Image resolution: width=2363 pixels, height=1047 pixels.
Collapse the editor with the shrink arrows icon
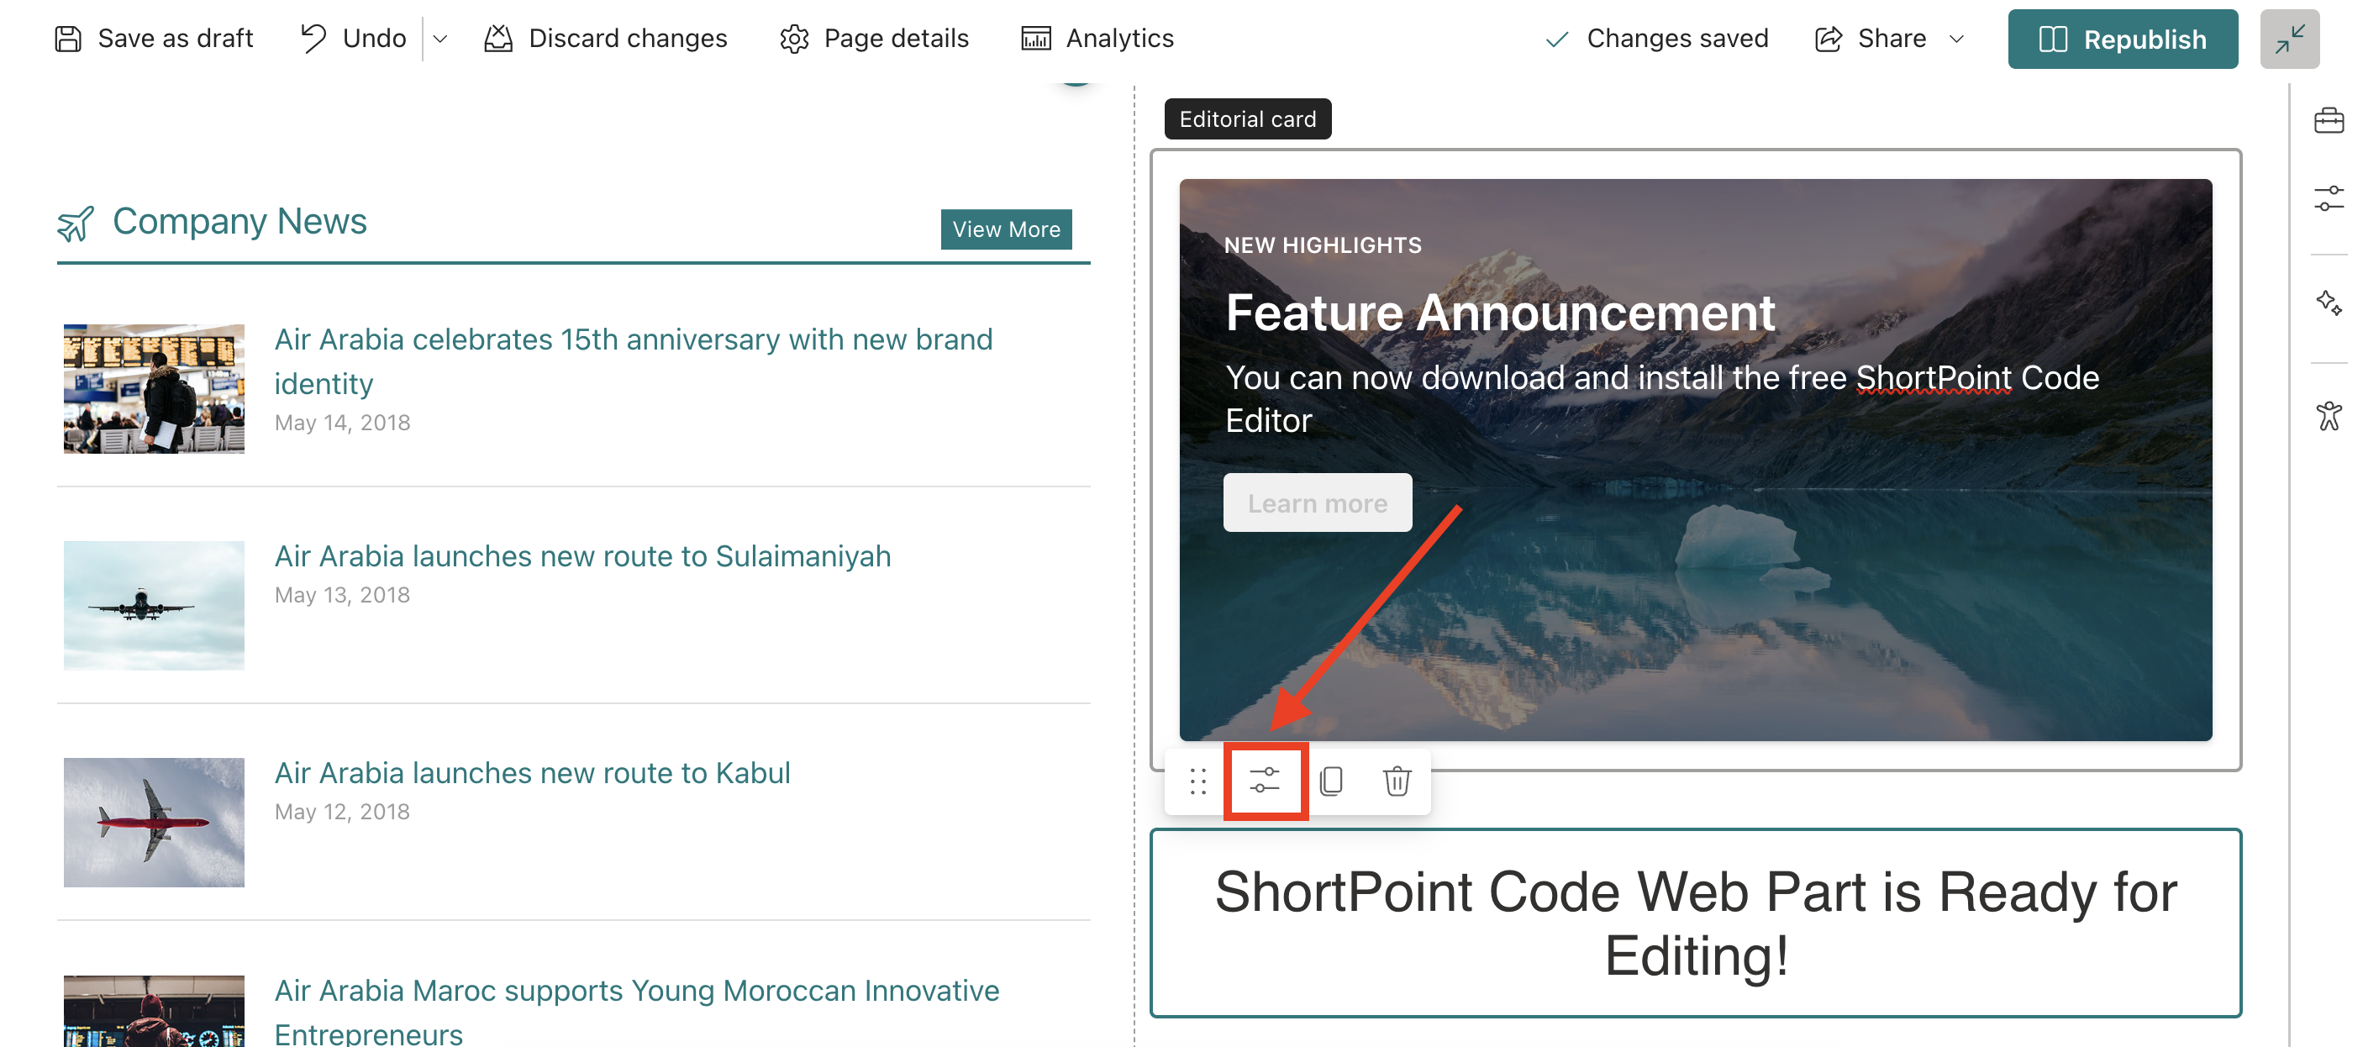click(2290, 39)
